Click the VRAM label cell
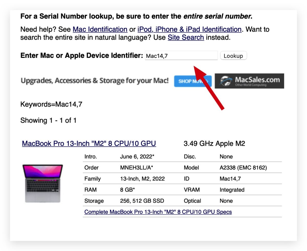Viewport: 307px width, 251px height. point(192,190)
